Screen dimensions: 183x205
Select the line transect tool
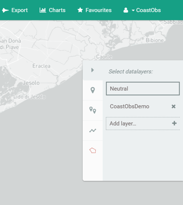(93, 130)
